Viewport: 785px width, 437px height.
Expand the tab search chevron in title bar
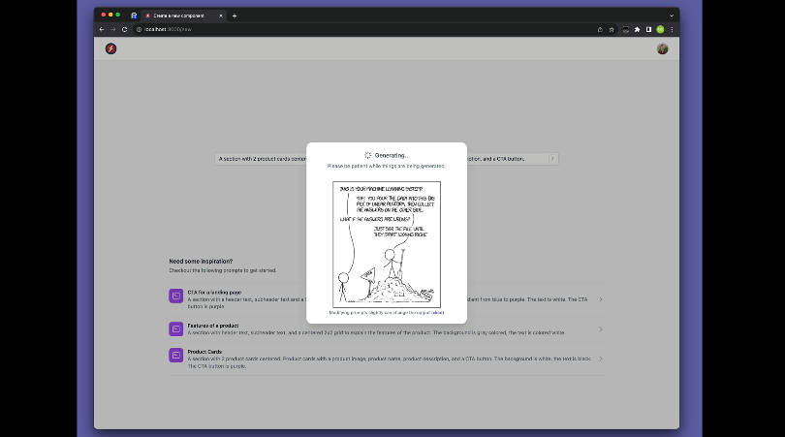671,16
